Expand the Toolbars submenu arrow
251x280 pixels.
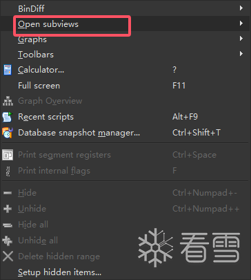point(241,54)
